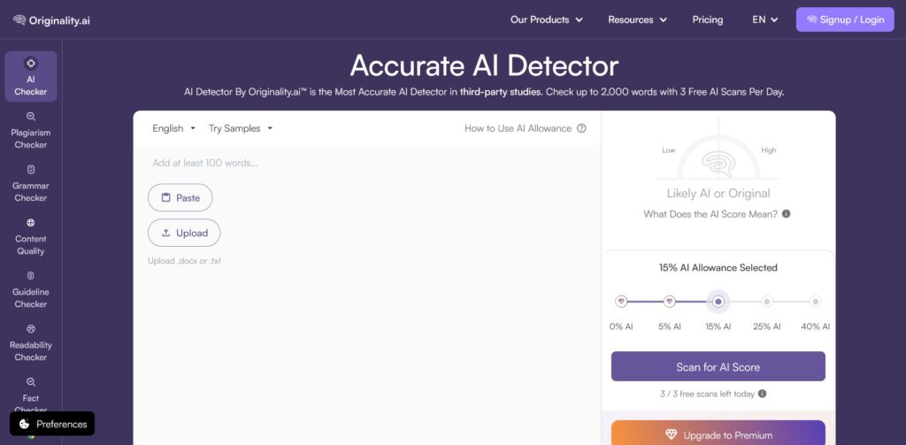Click the Upload button
Screen dimensions: 906x445
(184, 233)
